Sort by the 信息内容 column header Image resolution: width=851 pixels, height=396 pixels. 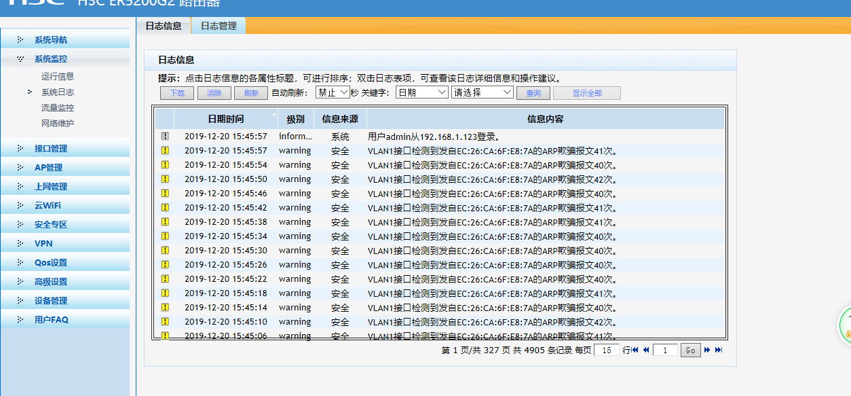tap(546, 119)
